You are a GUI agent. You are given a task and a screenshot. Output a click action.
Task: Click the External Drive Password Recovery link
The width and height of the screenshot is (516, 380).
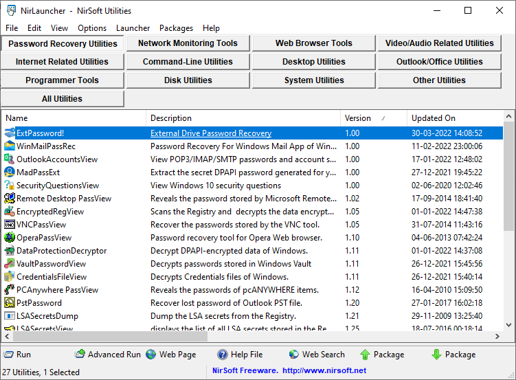pos(210,133)
